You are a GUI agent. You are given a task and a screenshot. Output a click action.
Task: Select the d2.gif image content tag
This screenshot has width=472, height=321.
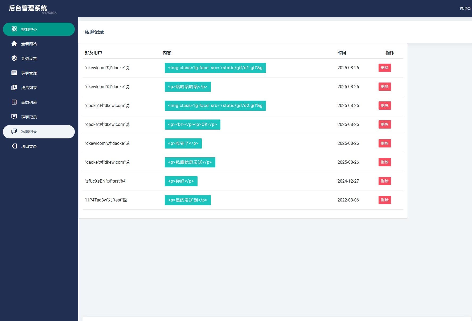tap(215, 106)
